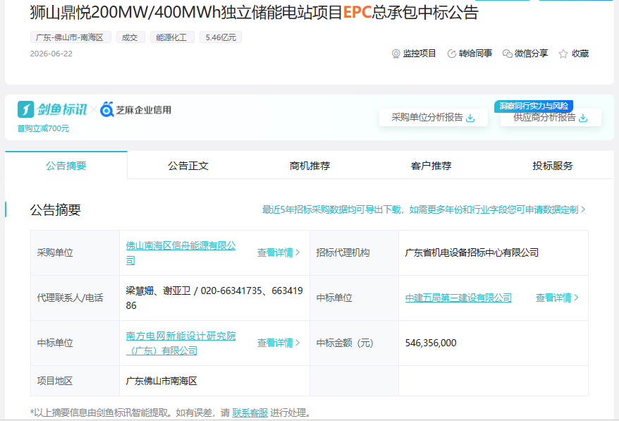Click download icon on 供应商分析报告
The height and width of the screenshot is (421, 619).
click(583, 118)
